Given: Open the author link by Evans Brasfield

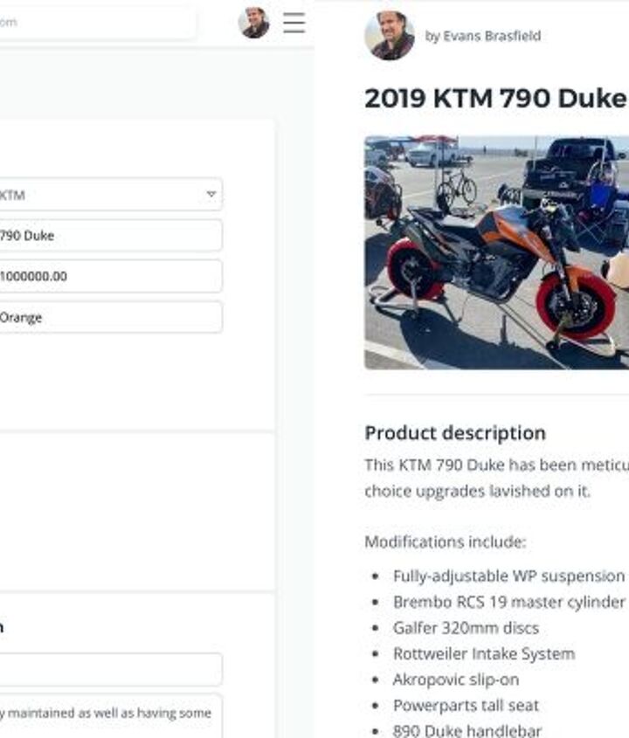Looking at the screenshot, I should [483, 36].
